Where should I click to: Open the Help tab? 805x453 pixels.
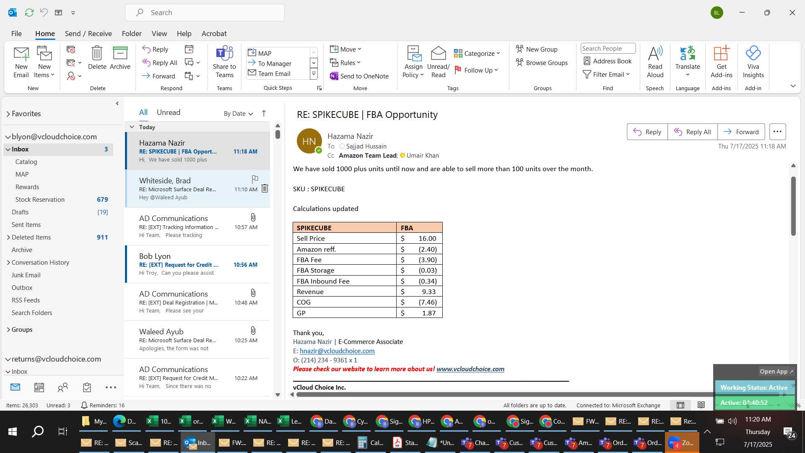pyautogui.click(x=184, y=34)
